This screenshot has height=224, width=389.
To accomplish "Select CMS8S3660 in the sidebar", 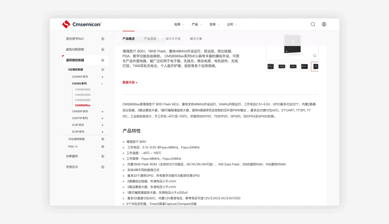I will (x=83, y=89).
